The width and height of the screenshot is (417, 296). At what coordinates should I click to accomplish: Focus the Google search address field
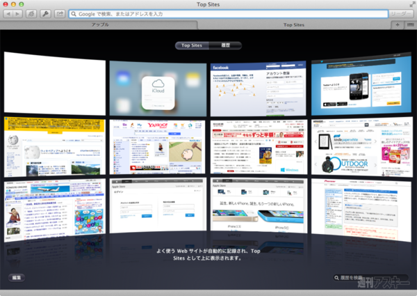(x=229, y=14)
